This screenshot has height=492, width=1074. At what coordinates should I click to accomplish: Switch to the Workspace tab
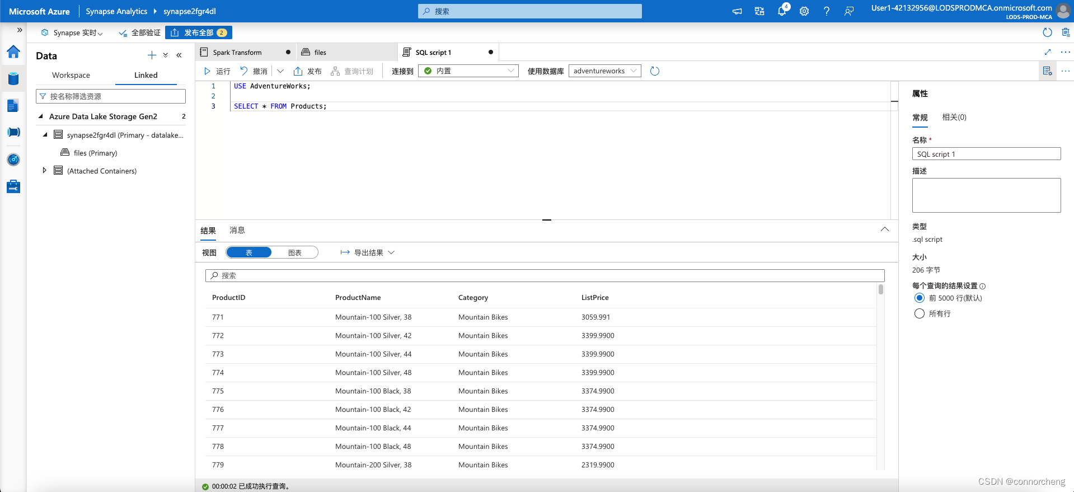click(x=71, y=75)
